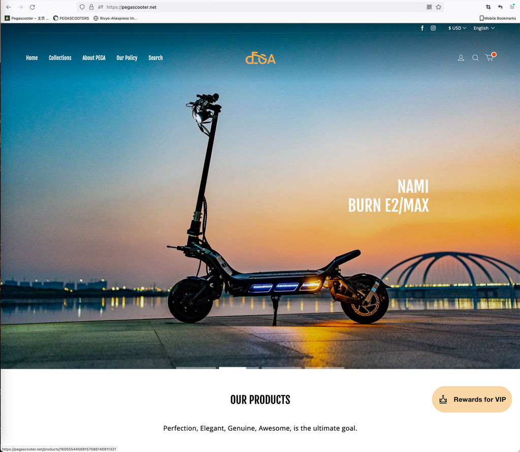Open the shopping cart icon
Screen dimensions: 520x452
(490, 58)
